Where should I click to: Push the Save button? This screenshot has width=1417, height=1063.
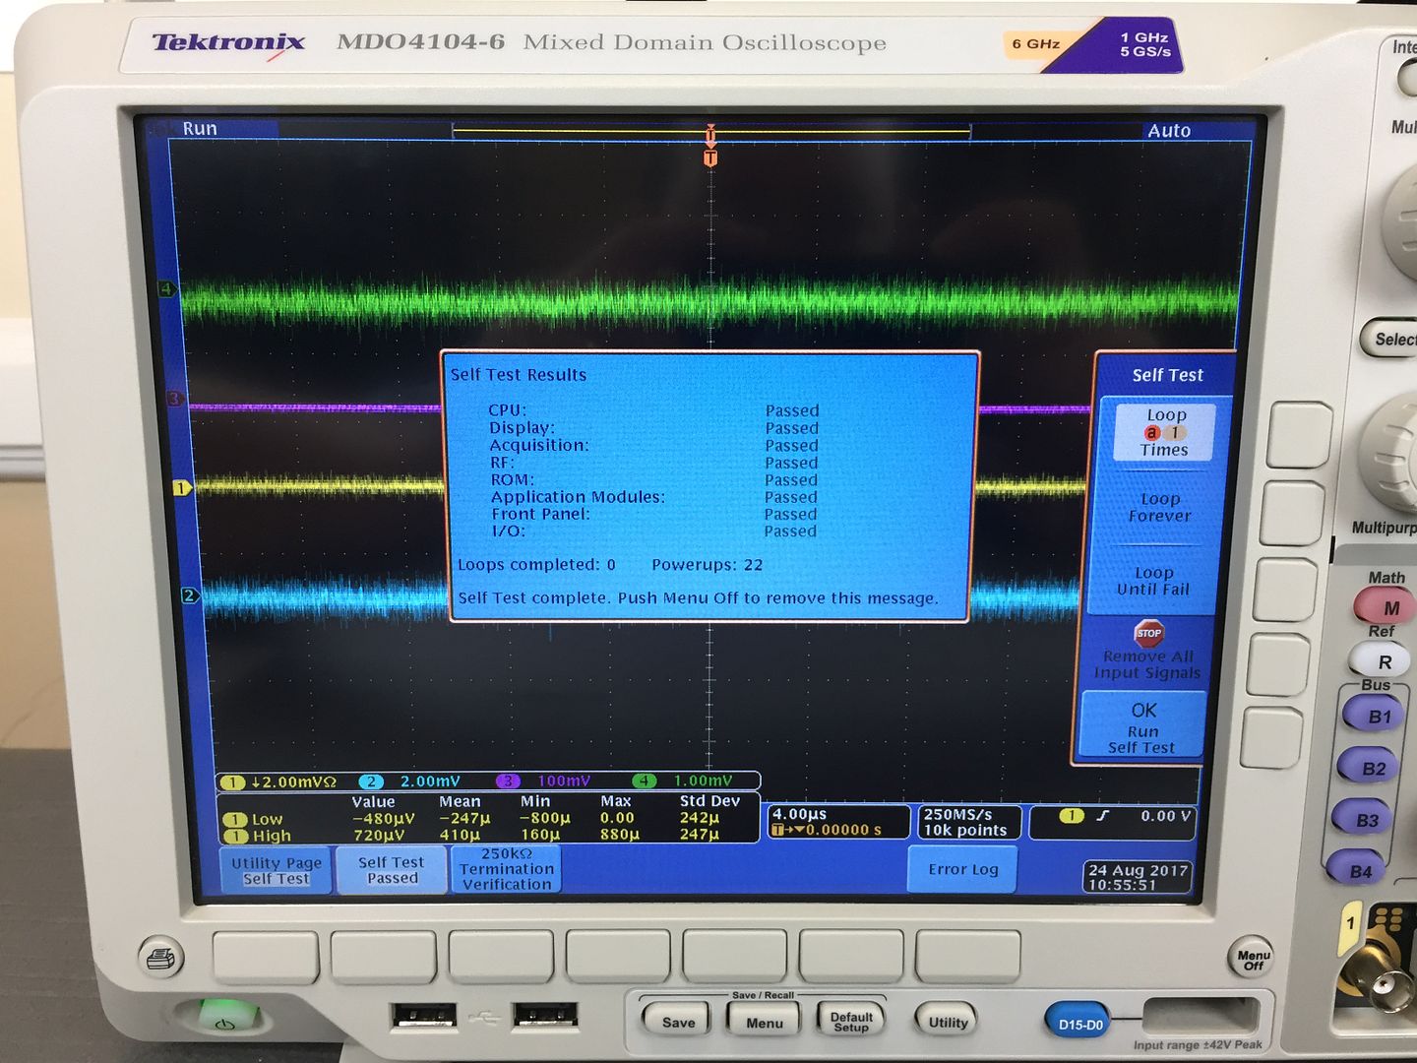coord(678,1021)
